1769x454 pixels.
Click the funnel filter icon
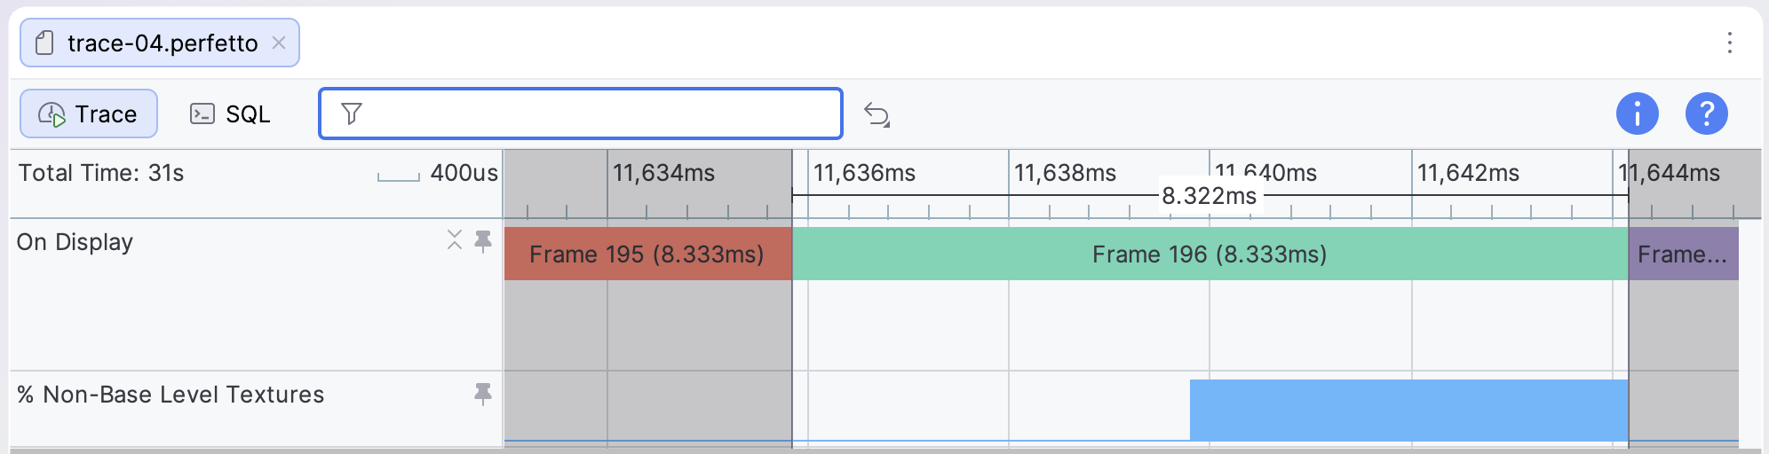click(352, 113)
